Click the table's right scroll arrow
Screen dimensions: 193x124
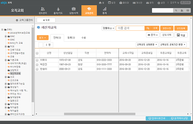(x=188, y=114)
